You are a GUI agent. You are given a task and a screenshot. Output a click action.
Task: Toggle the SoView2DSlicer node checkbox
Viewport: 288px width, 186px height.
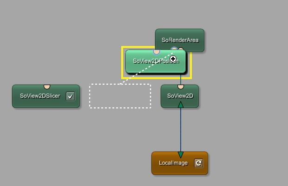pyautogui.click(x=70, y=96)
